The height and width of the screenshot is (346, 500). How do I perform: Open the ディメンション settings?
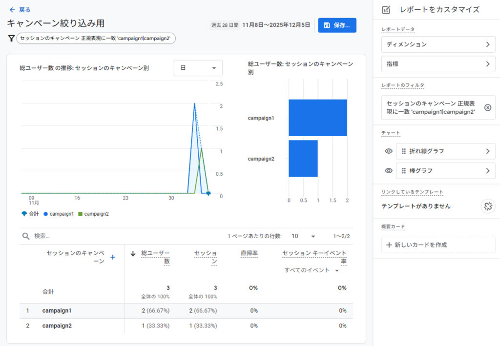point(438,44)
